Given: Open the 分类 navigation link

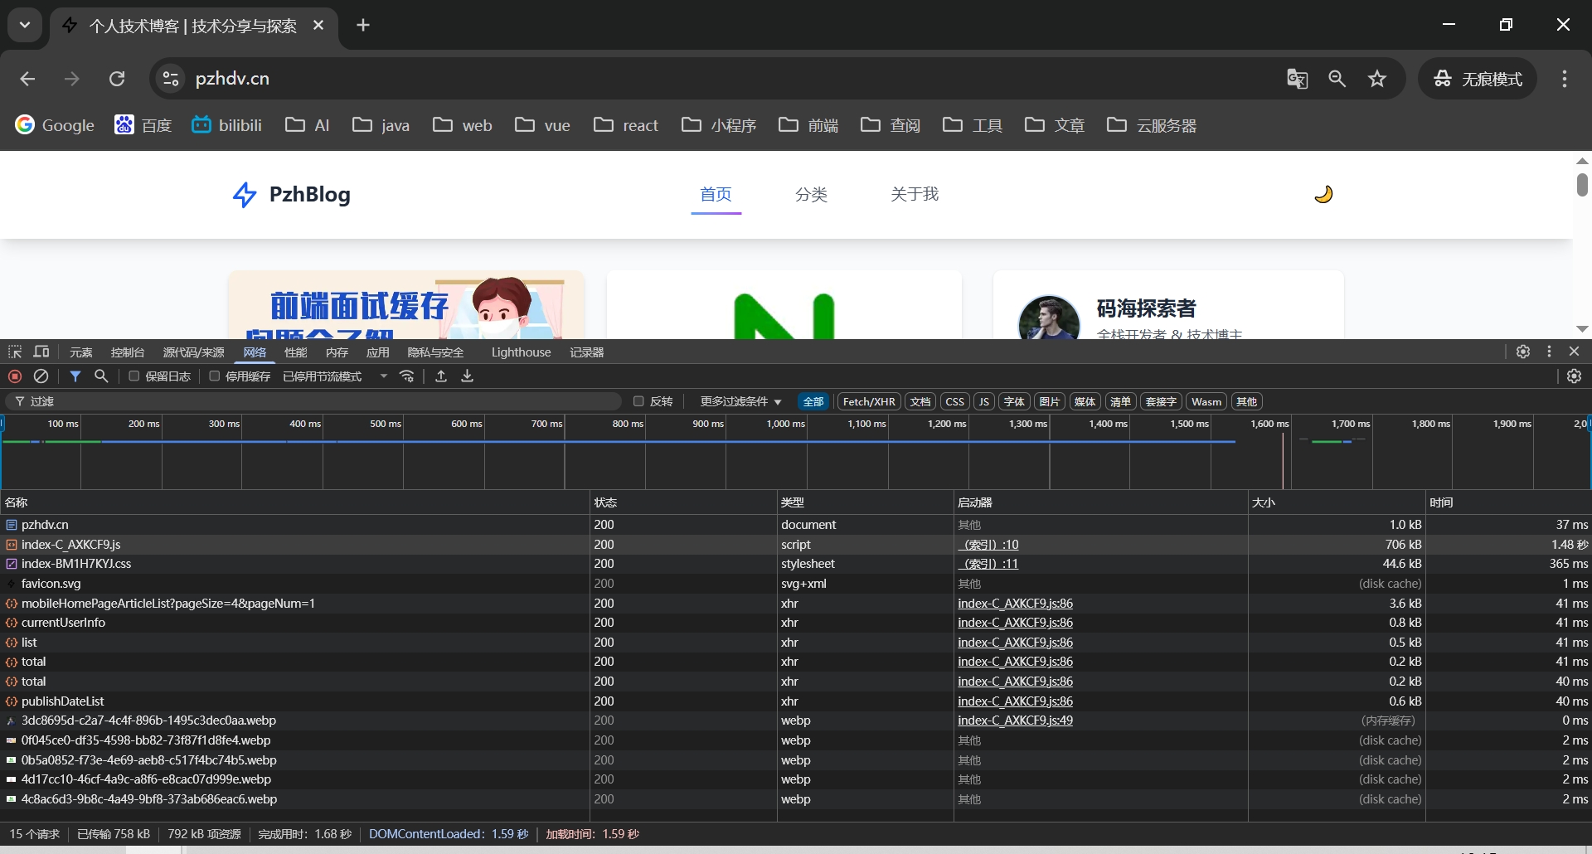Looking at the screenshot, I should point(811,194).
